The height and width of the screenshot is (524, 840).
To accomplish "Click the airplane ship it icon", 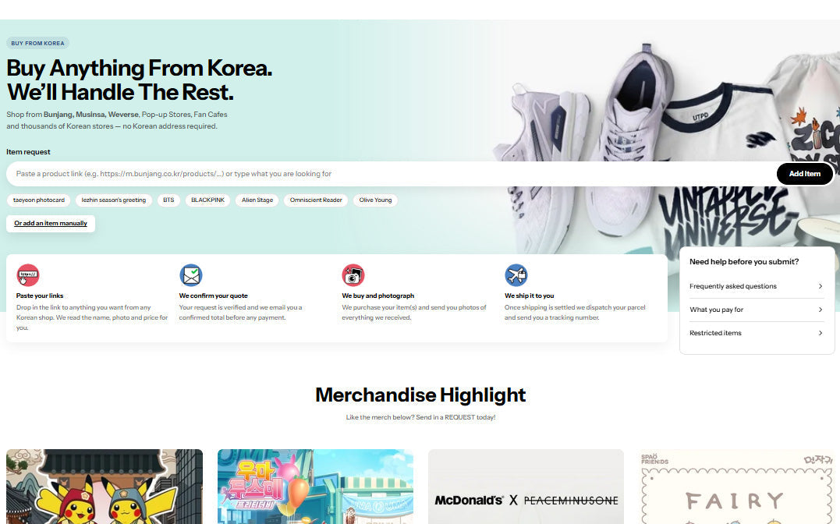I will [516, 275].
